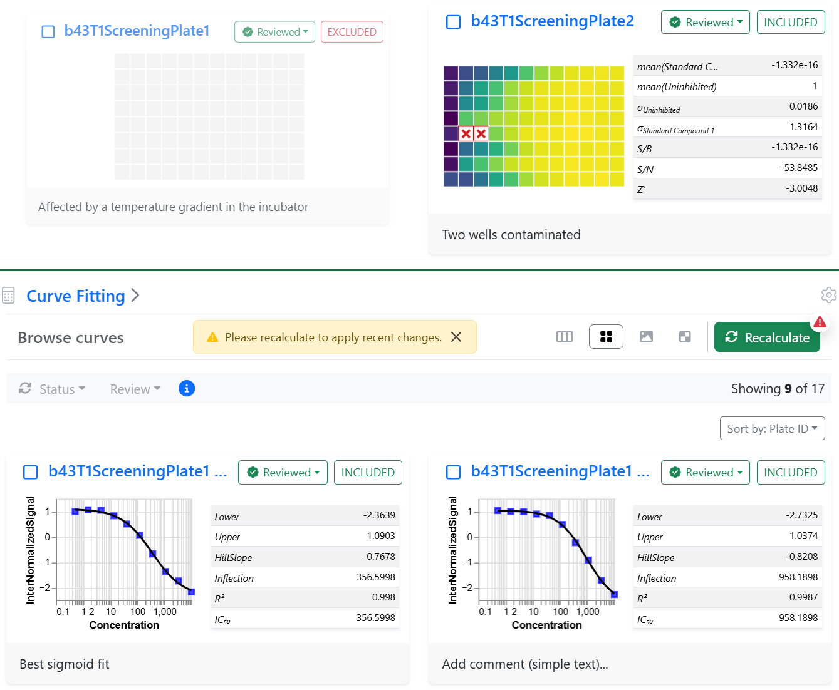Switch to column layout view icon
The height and width of the screenshot is (690, 839).
coord(564,337)
